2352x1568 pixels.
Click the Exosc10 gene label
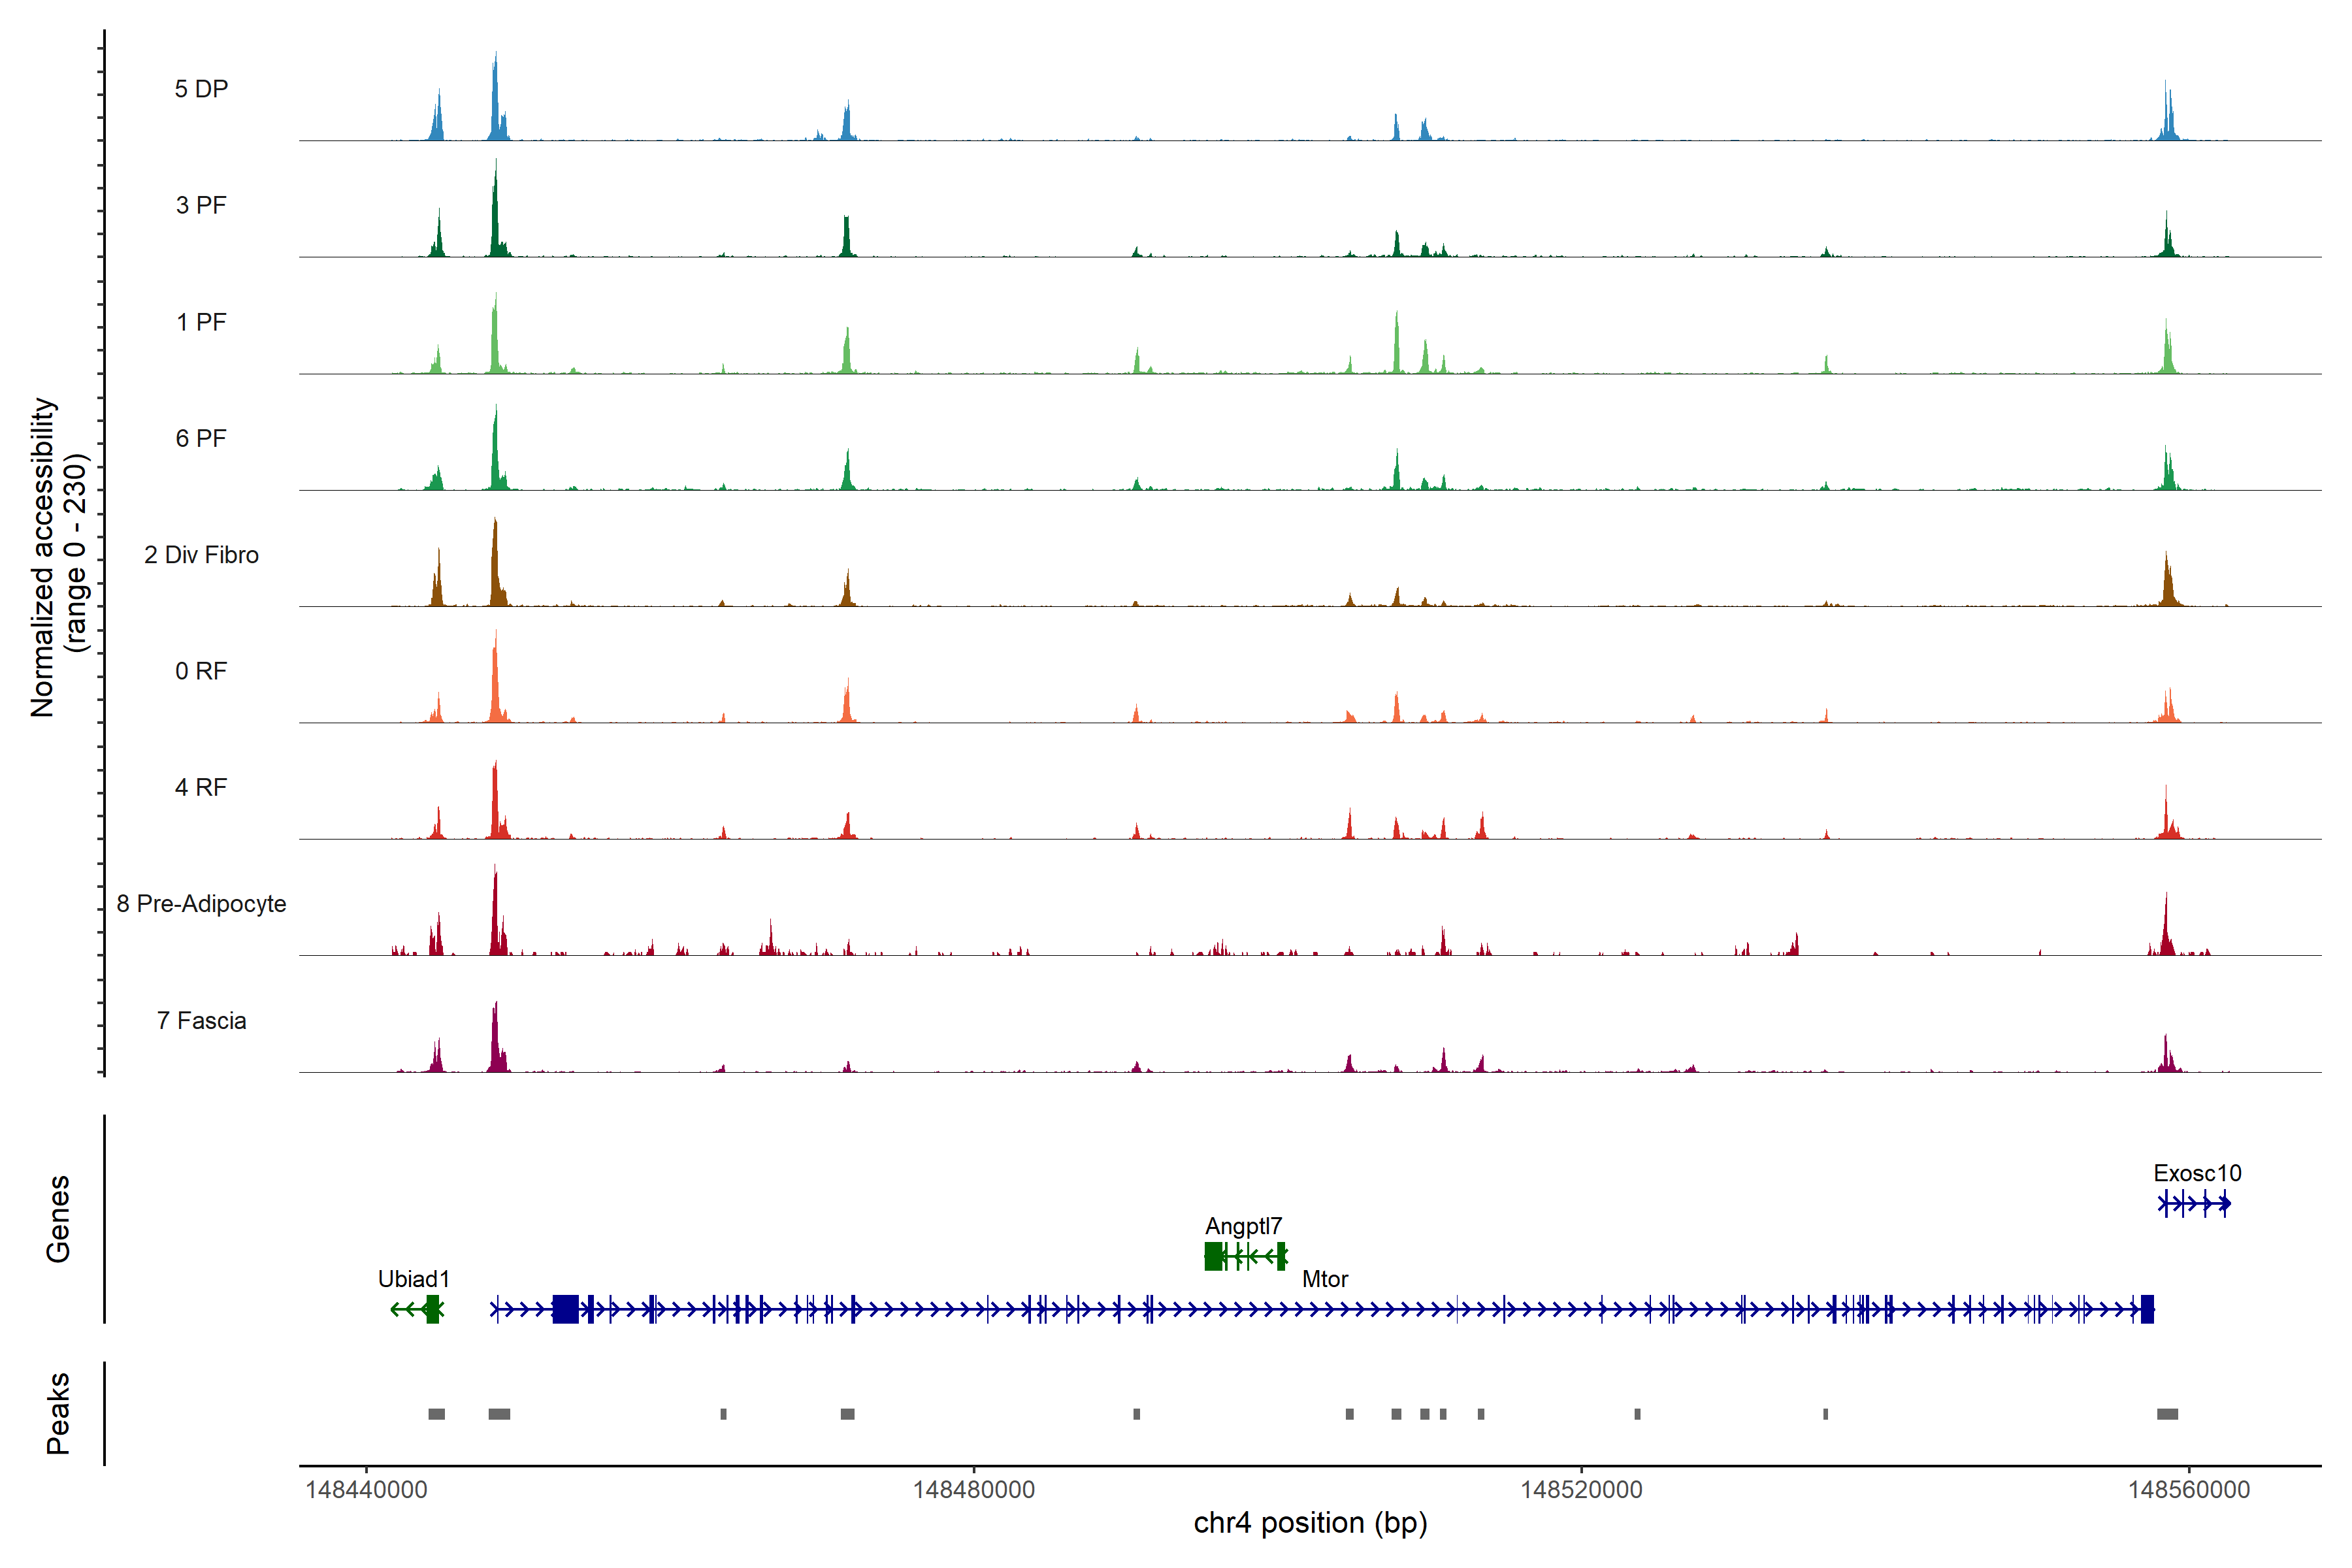(x=2197, y=1173)
